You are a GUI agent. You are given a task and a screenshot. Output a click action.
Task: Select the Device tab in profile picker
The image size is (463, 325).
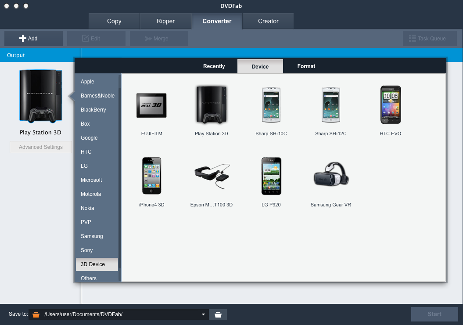click(x=260, y=66)
